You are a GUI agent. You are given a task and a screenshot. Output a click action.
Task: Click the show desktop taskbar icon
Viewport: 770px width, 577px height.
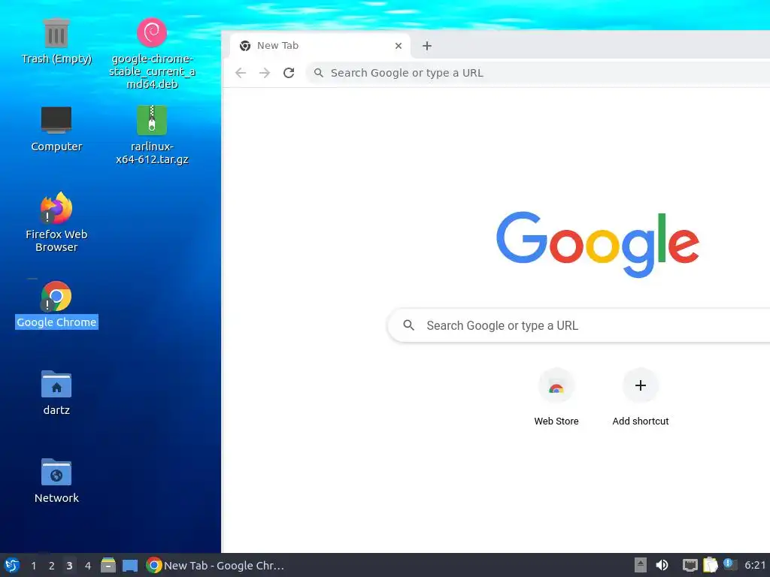click(130, 566)
